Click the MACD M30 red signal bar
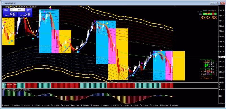The image size is (226, 109). pos(208,12)
